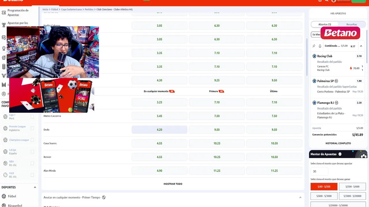Select Alan Minda anytime odds 4.90
Screen dimensions: 369x207
(159, 171)
